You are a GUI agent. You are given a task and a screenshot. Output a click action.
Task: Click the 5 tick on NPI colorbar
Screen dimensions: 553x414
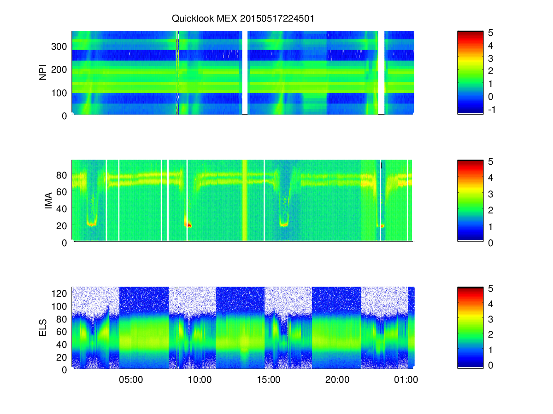pyautogui.click(x=490, y=33)
